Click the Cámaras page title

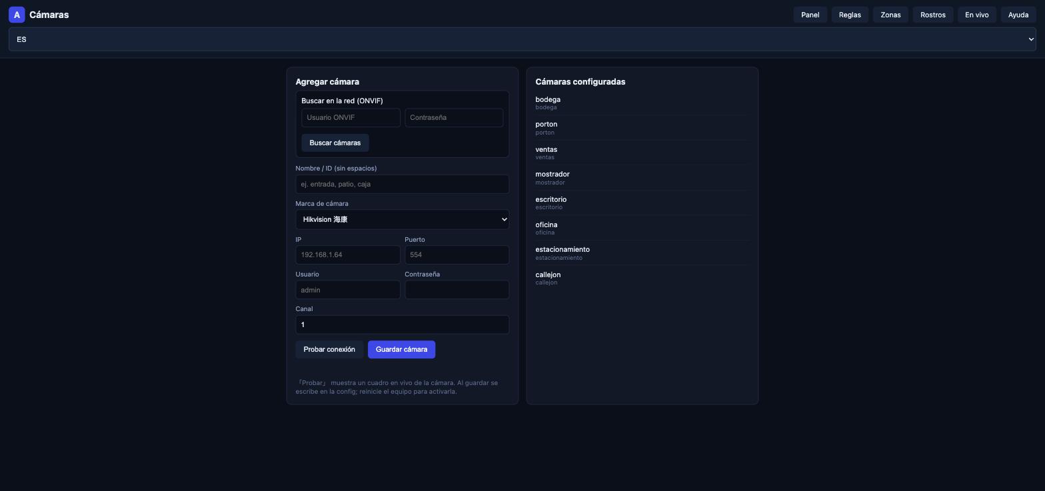coord(49,15)
